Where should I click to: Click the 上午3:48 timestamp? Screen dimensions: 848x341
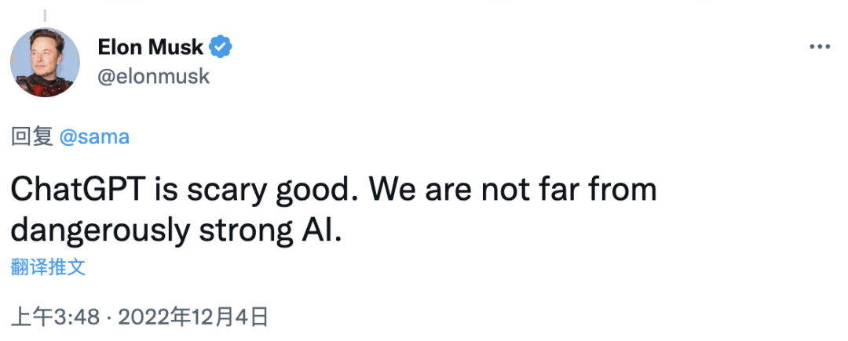pyautogui.click(x=54, y=317)
